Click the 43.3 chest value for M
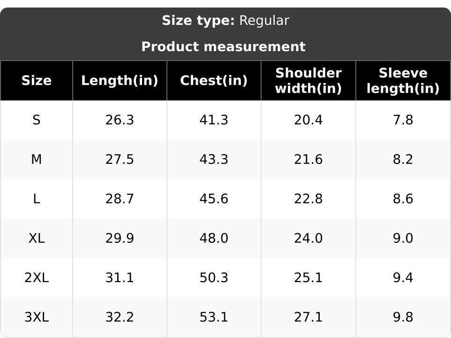Viewport: 451px width, 338px height. [x=214, y=159]
